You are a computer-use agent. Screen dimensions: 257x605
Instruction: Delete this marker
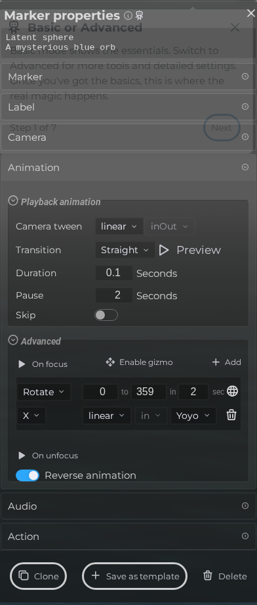(225, 576)
